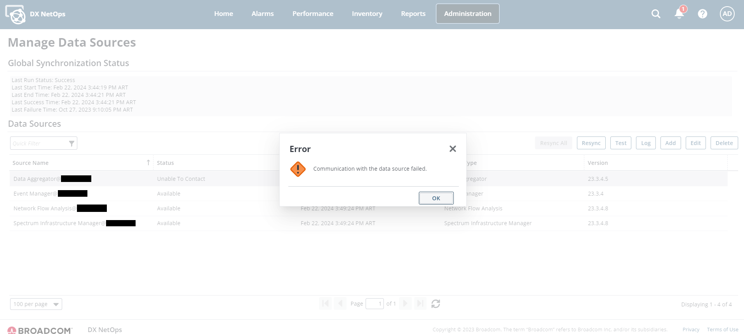Click the Page number input field
Screen dimensions: 744x334
point(375,304)
